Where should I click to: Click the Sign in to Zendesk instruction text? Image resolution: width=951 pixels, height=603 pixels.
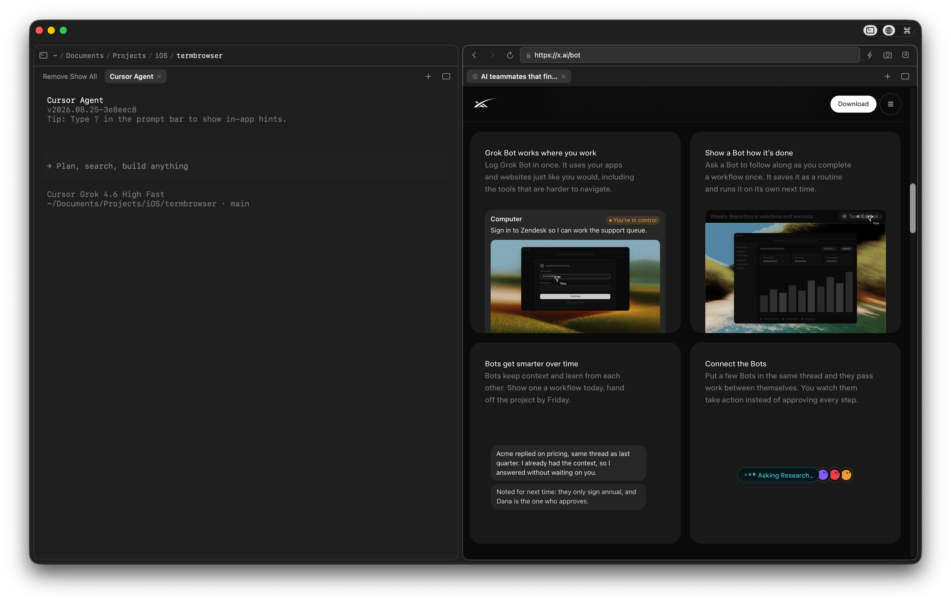(x=568, y=230)
